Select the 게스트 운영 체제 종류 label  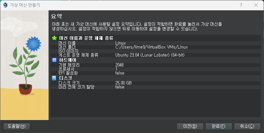pos(78,55)
